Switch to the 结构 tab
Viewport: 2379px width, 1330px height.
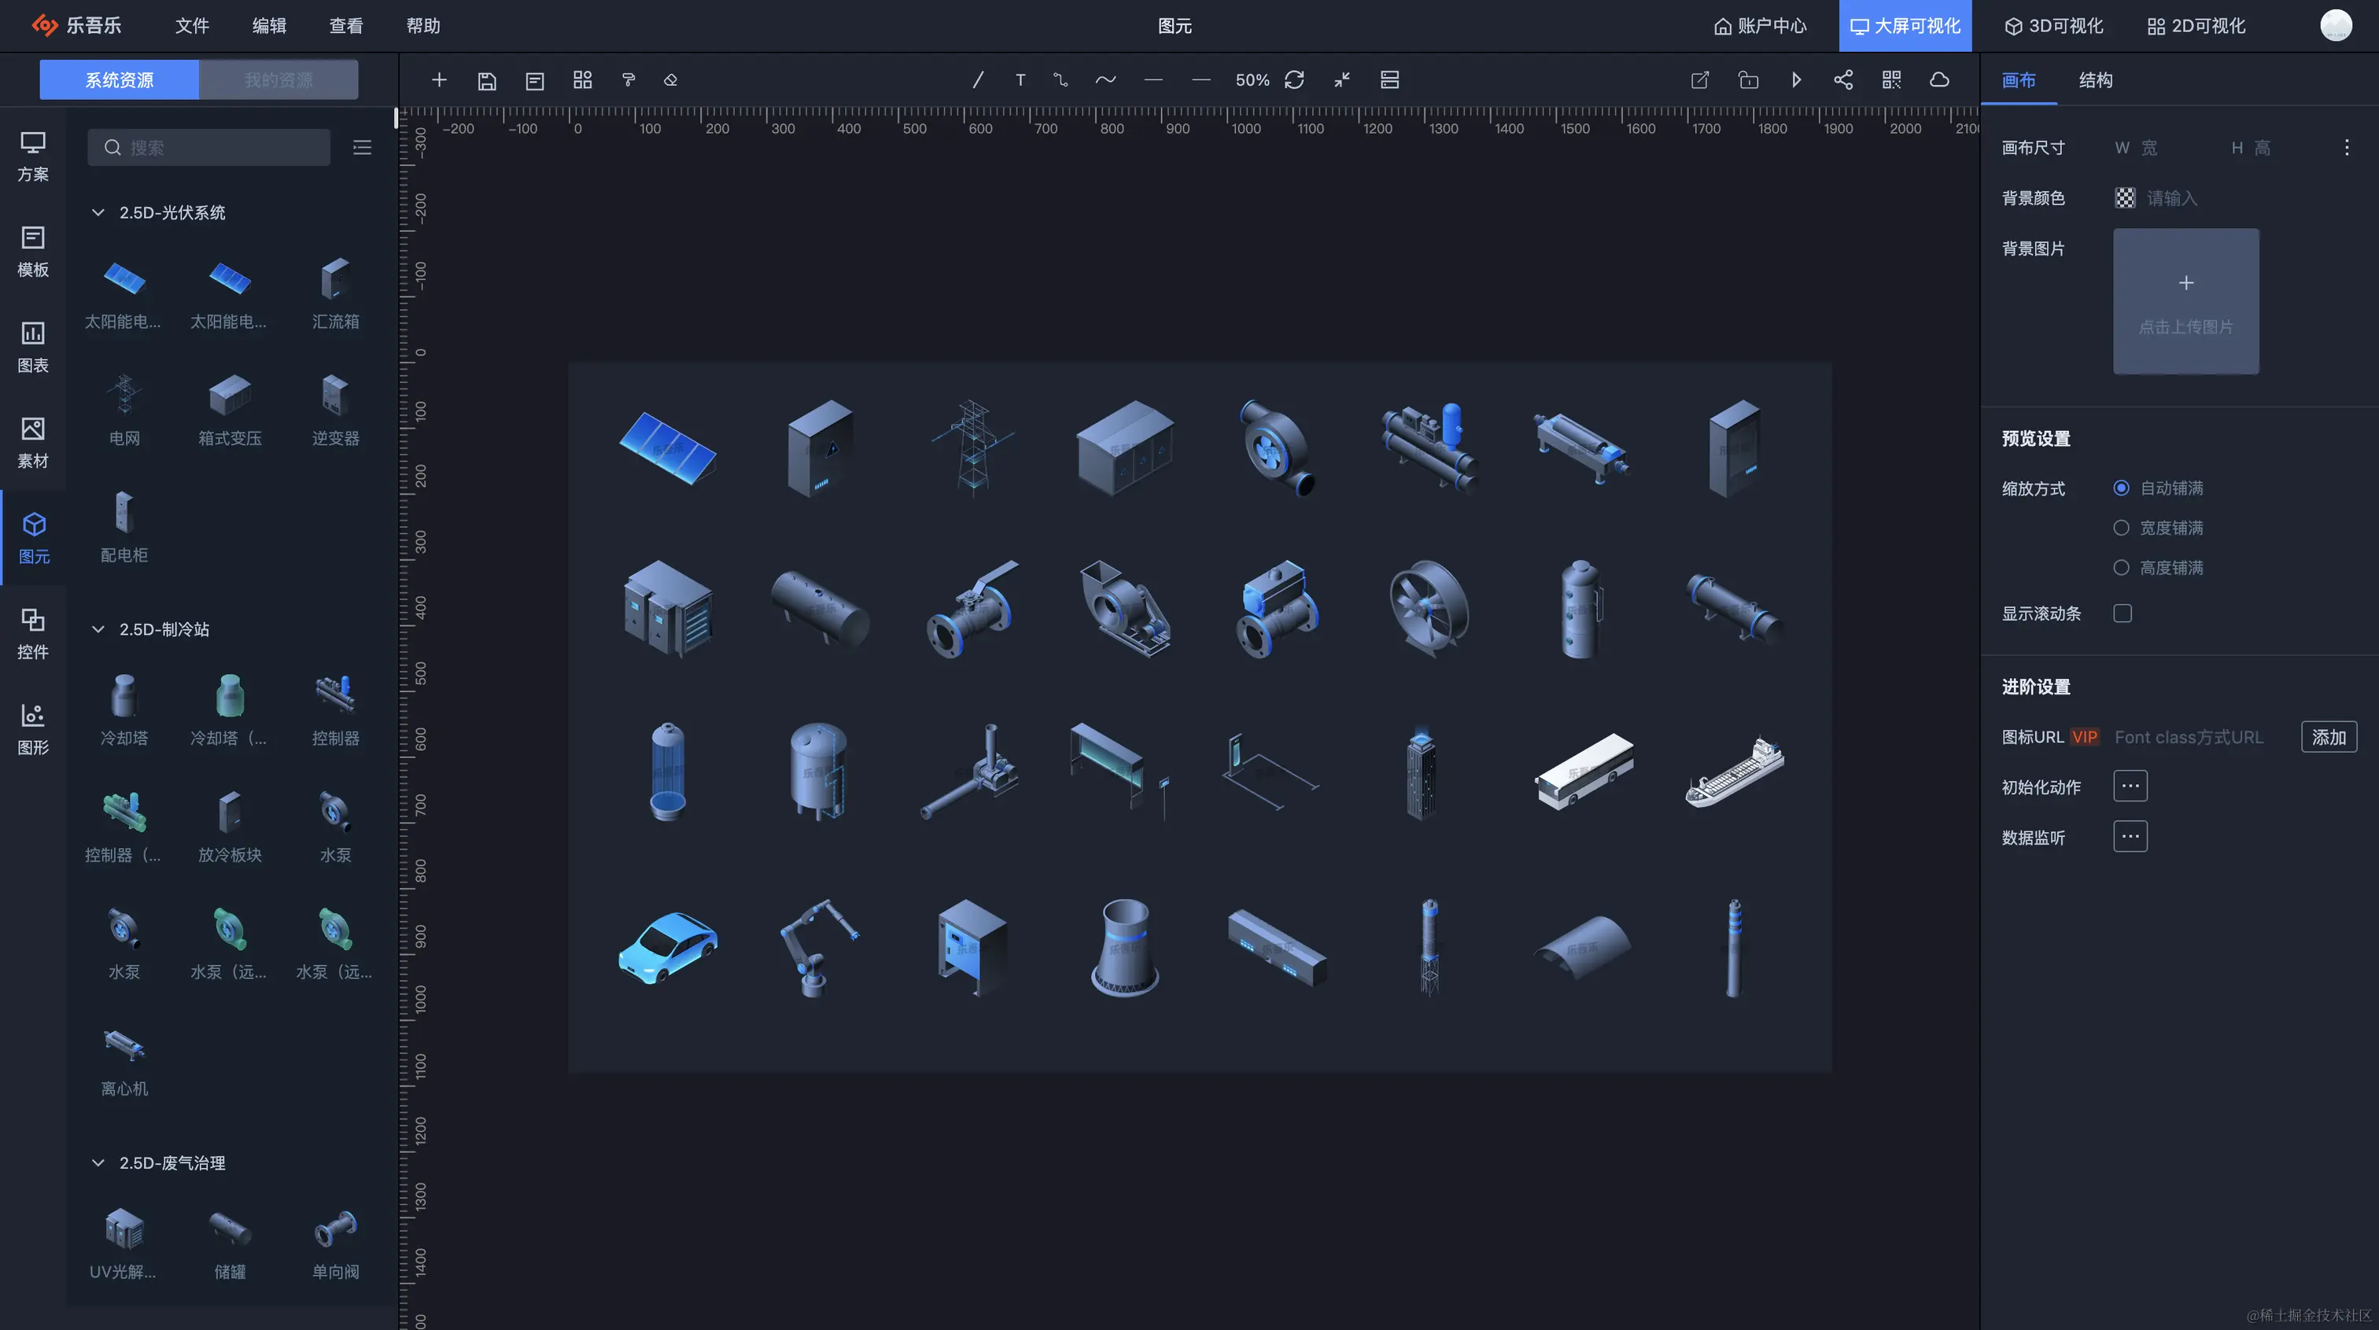pyautogui.click(x=2094, y=80)
